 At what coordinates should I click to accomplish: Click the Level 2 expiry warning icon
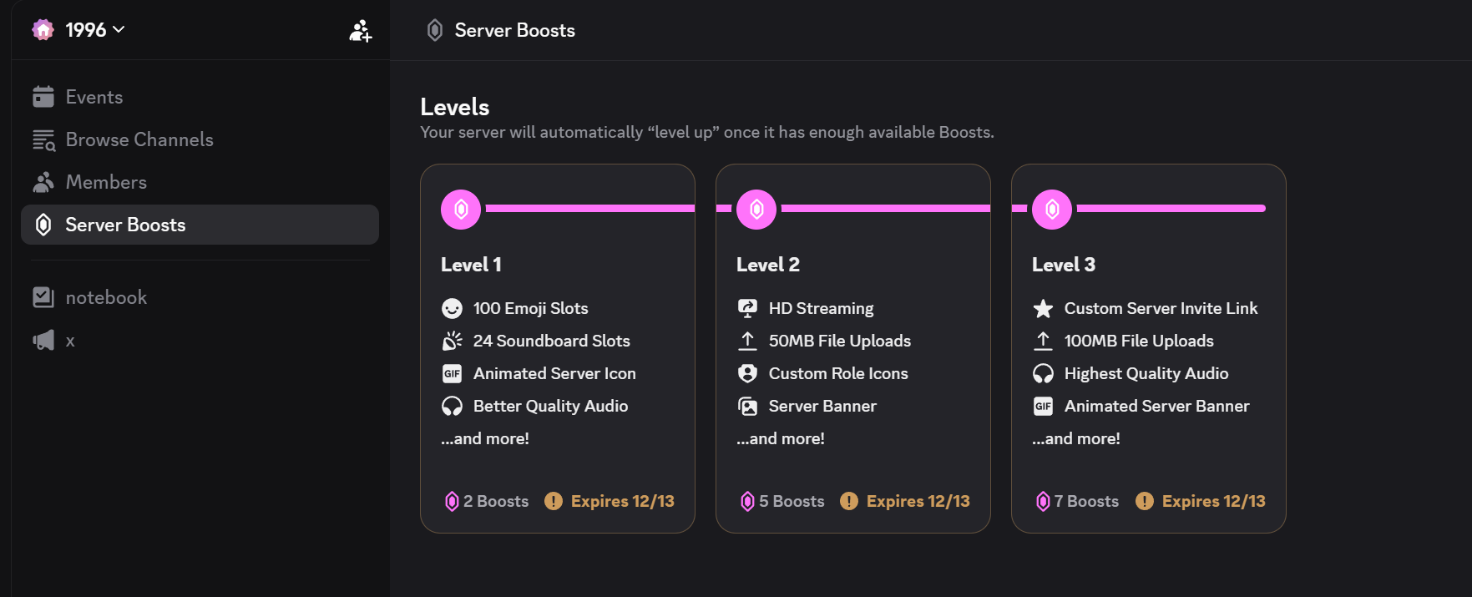coord(849,501)
